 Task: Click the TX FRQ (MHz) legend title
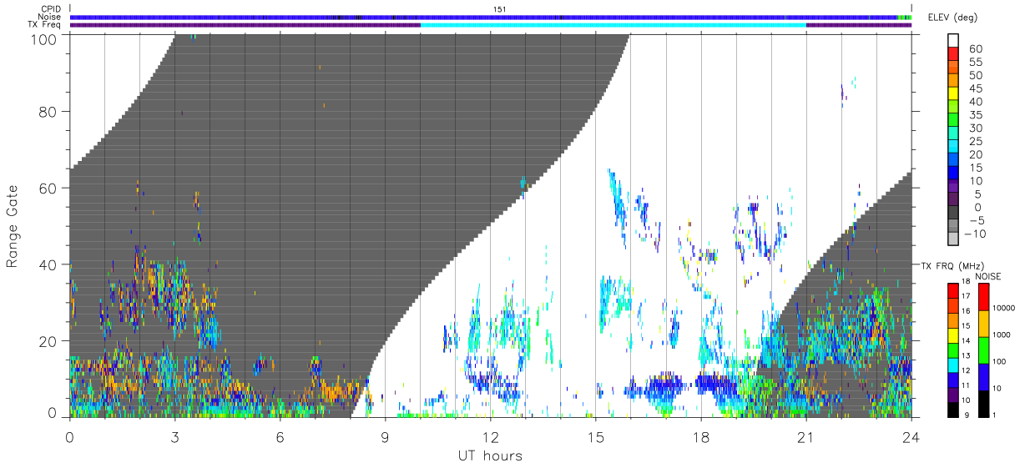[951, 266]
